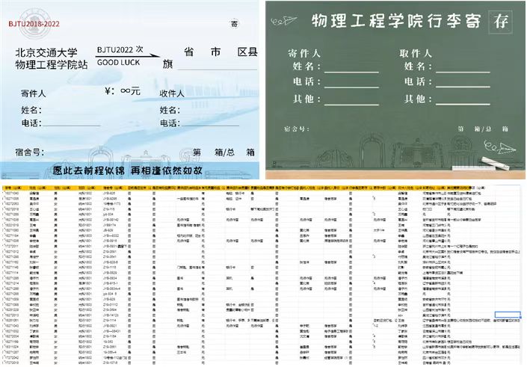Screen dimensions: 527x367
Task: Click the 物理工程学院行李寄 chalkboard title
Action: [x=397, y=21]
